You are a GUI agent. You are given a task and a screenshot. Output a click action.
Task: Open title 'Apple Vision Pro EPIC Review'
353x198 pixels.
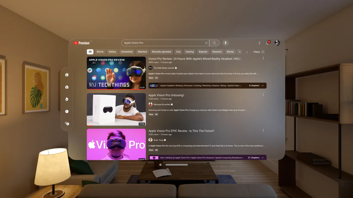181,131
